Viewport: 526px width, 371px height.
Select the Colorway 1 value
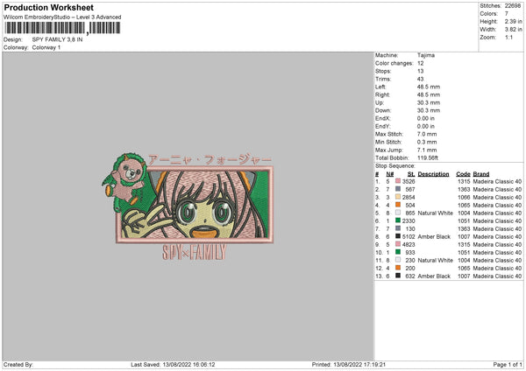pyautogui.click(x=46, y=47)
